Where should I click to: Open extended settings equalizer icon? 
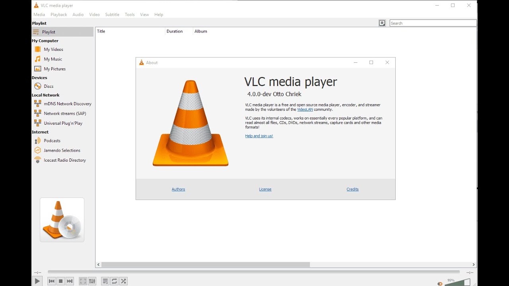click(x=92, y=281)
